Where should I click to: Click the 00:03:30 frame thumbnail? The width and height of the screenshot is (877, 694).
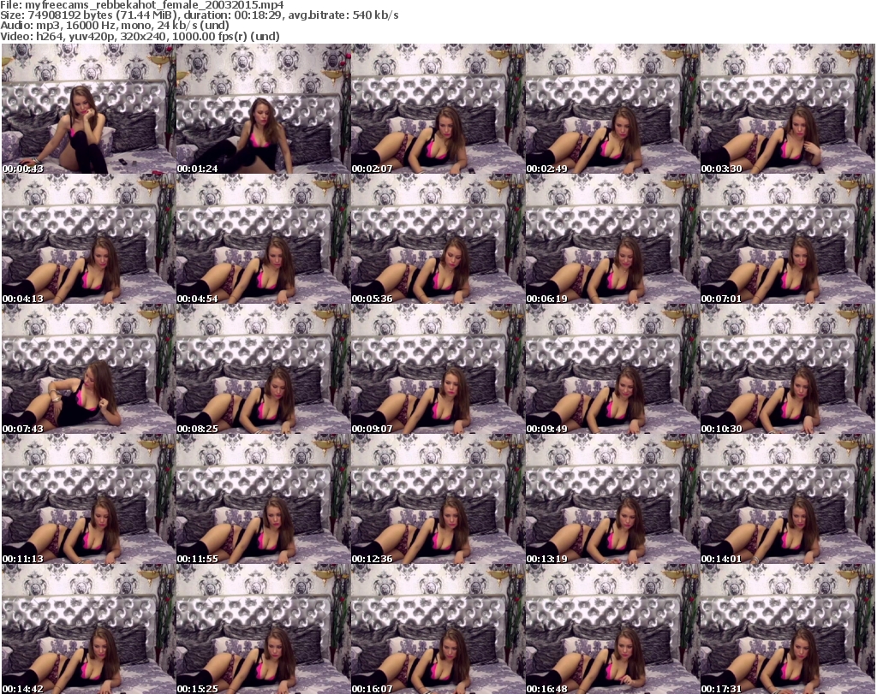click(787, 109)
